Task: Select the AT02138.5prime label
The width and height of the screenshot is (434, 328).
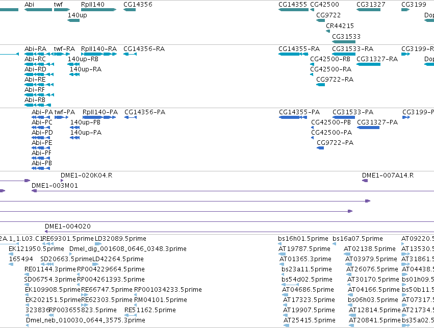Action: point(370,249)
